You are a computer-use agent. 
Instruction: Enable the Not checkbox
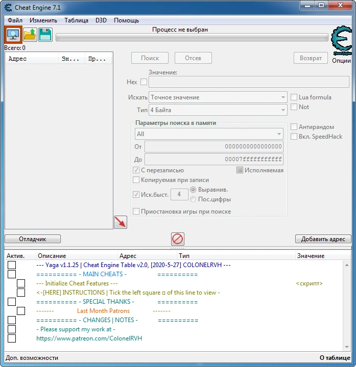[x=294, y=107]
